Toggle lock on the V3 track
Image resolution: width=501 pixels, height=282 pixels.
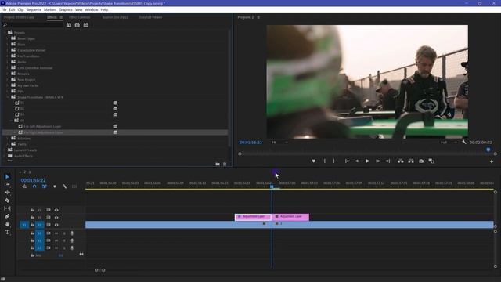(x=32, y=210)
